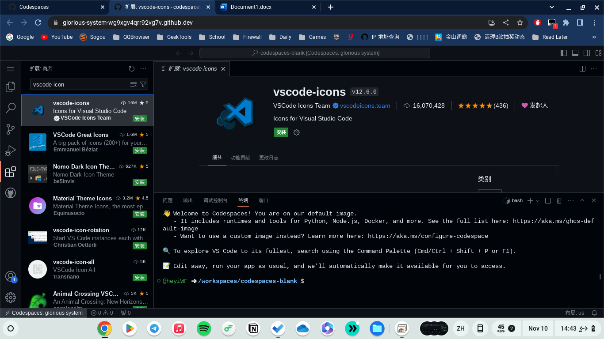The width and height of the screenshot is (604, 339).
Task: Customize layout button in title bar
Action: [x=598, y=53]
